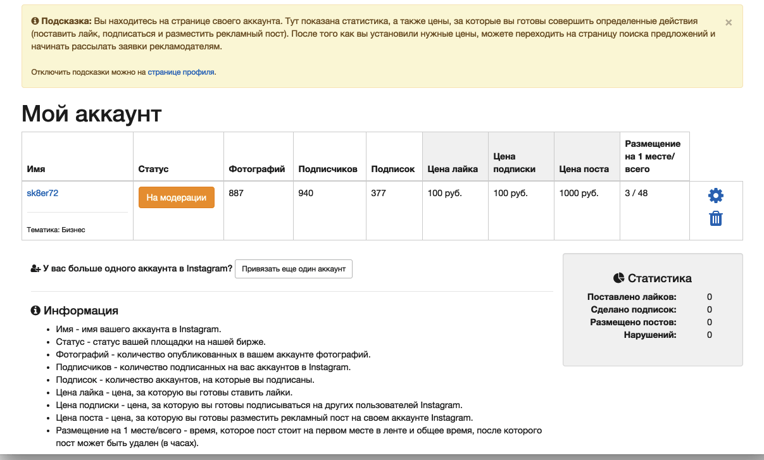Click the Тематика: Бизнес label
Viewport: 764px width, 460px height.
click(x=55, y=229)
